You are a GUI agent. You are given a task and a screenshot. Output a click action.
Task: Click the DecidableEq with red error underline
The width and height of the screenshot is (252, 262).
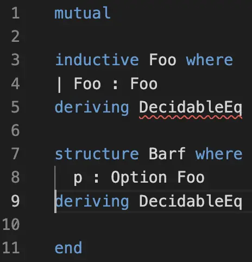191,108
